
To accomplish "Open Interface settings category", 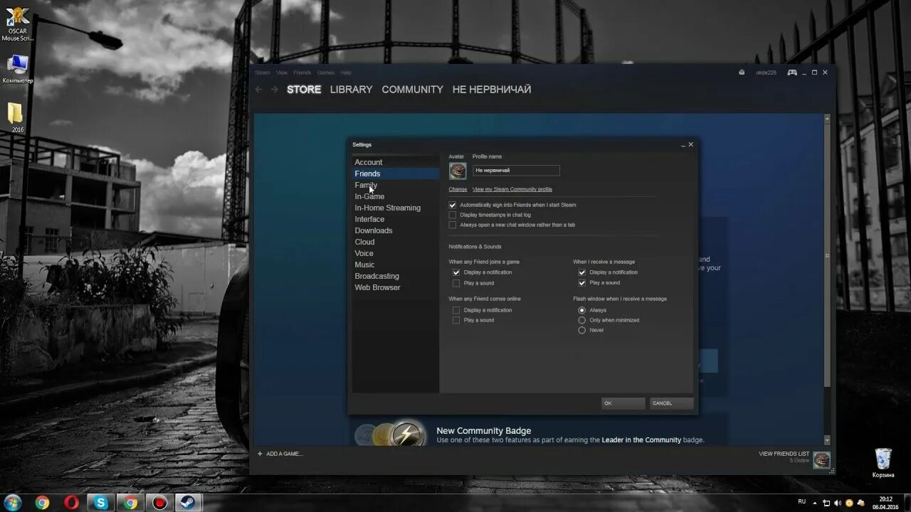I will 396,219.
